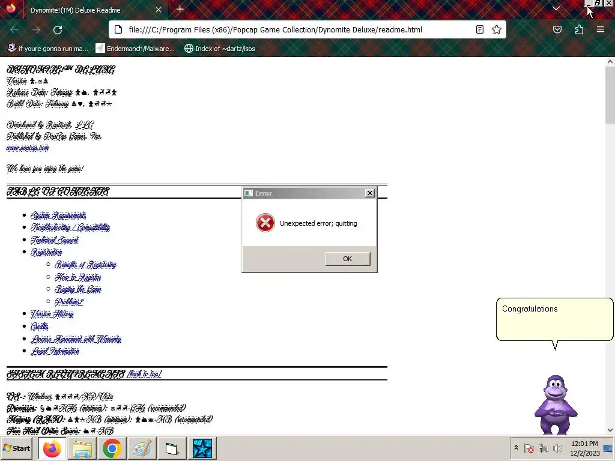This screenshot has width=615, height=461.
Task: Close the Error dialog with X
Action: tap(369, 193)
